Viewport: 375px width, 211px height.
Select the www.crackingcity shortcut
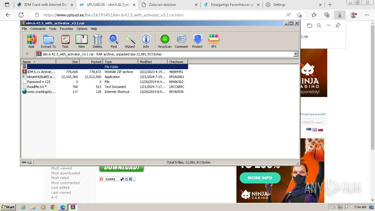[104, 92]
